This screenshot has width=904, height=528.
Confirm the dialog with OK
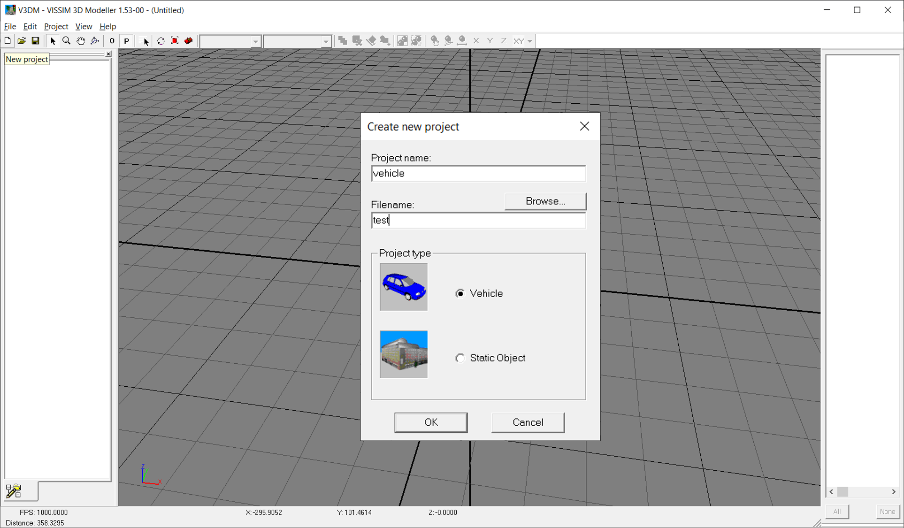430,422
